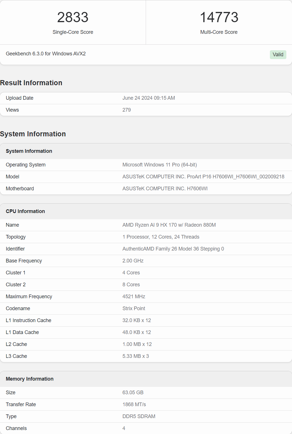The height and width of the screenshot is (434, 292).
Task: Click the DDR5 SDRAM type value
Action: point(139,416)
